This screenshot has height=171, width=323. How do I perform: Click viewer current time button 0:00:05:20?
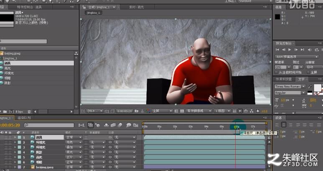click(x=124, y=111)
